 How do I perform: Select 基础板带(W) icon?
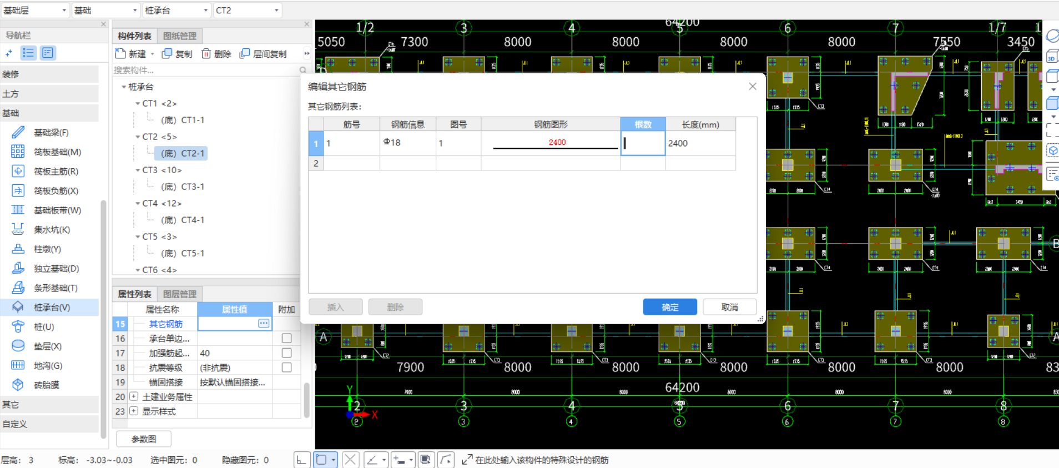coord(18,210)
